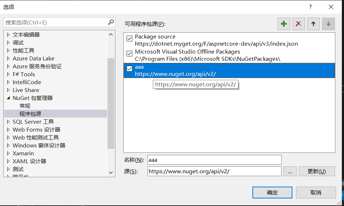Select the Microsoft Visual Studio Offline Packages name
Viewport: 344px width, 206px height.
[188, 52]
